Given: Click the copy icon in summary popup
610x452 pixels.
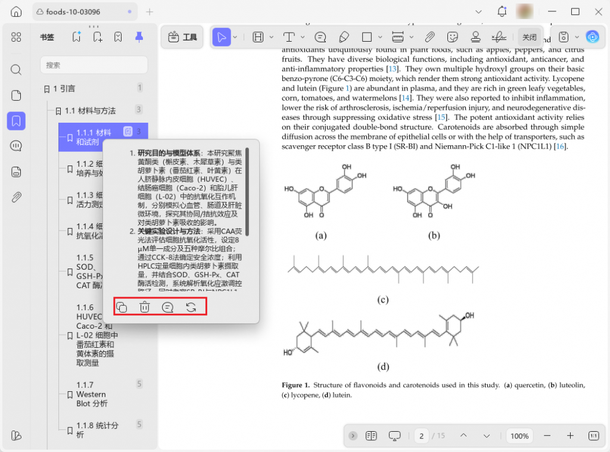Looking at the screenshot, I should pyautogui.click(x=121, y=307).
